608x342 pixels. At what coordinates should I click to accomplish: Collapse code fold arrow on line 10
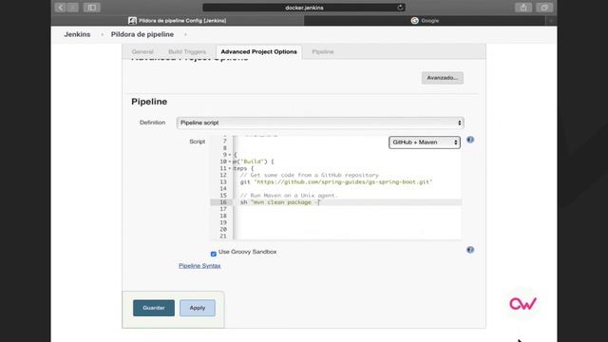pyautogui.click(x=230, y=161)
